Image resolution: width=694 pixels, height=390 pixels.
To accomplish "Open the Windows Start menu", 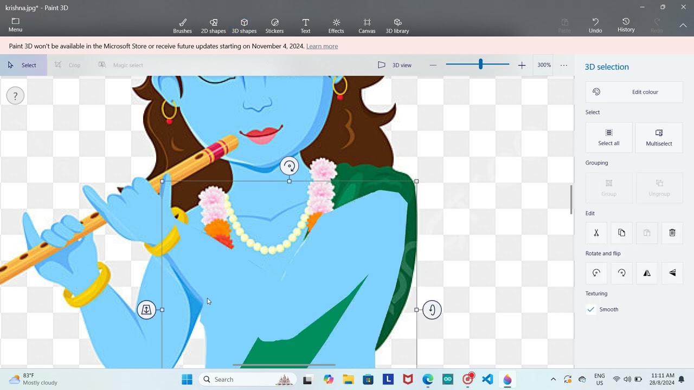I will coord(187,379).
